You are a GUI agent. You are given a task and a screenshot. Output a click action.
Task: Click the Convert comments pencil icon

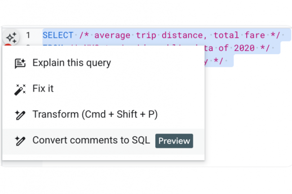click(x=20, y=141)
